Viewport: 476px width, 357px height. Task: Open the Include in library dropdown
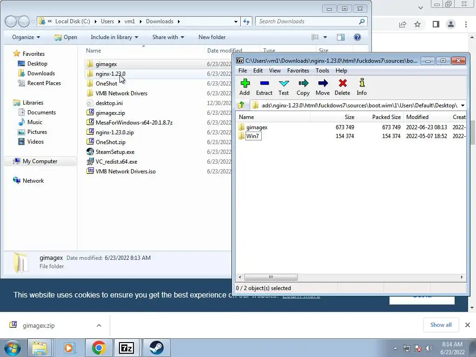(x=114, y=37)
